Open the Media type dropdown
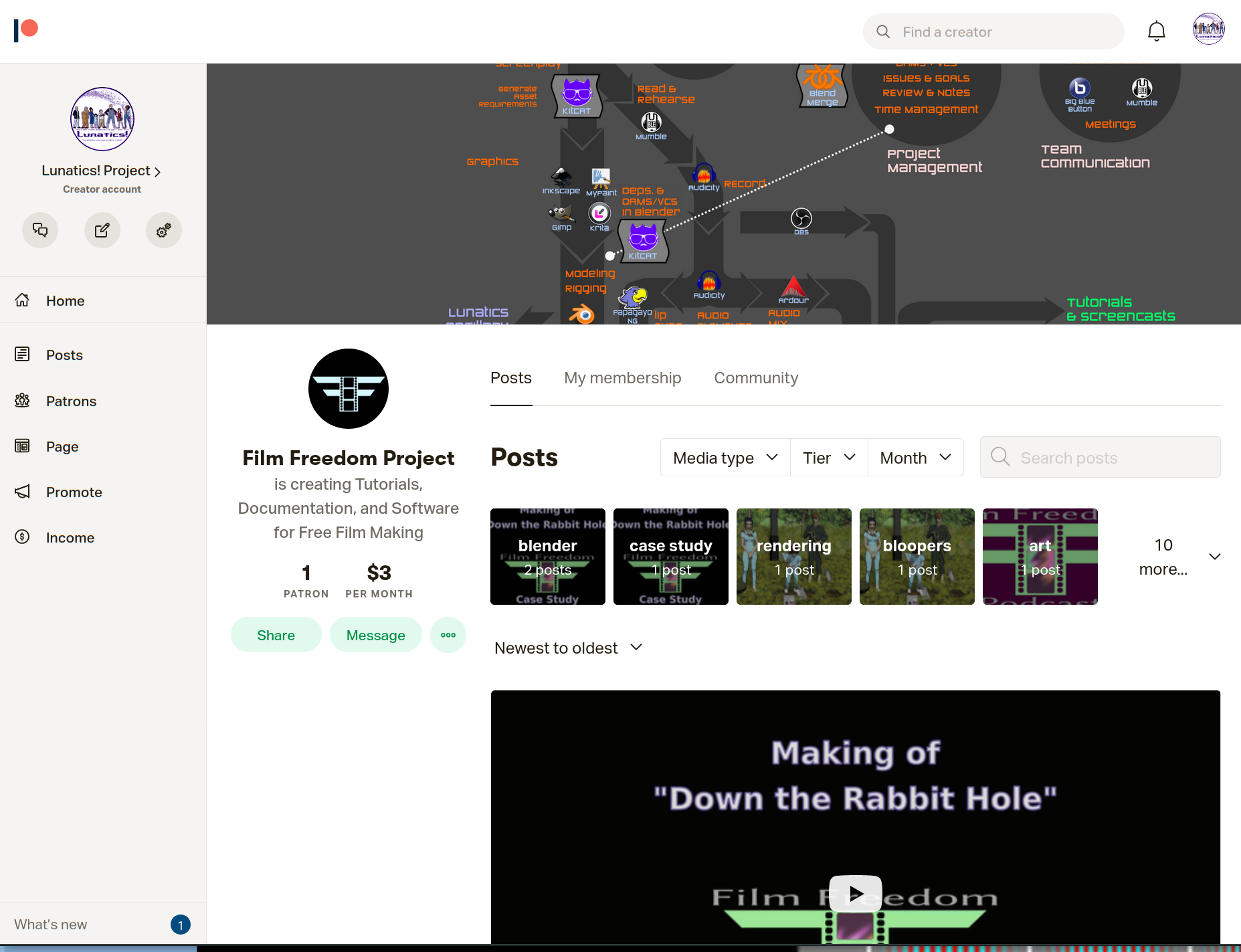 pos(725,458)
